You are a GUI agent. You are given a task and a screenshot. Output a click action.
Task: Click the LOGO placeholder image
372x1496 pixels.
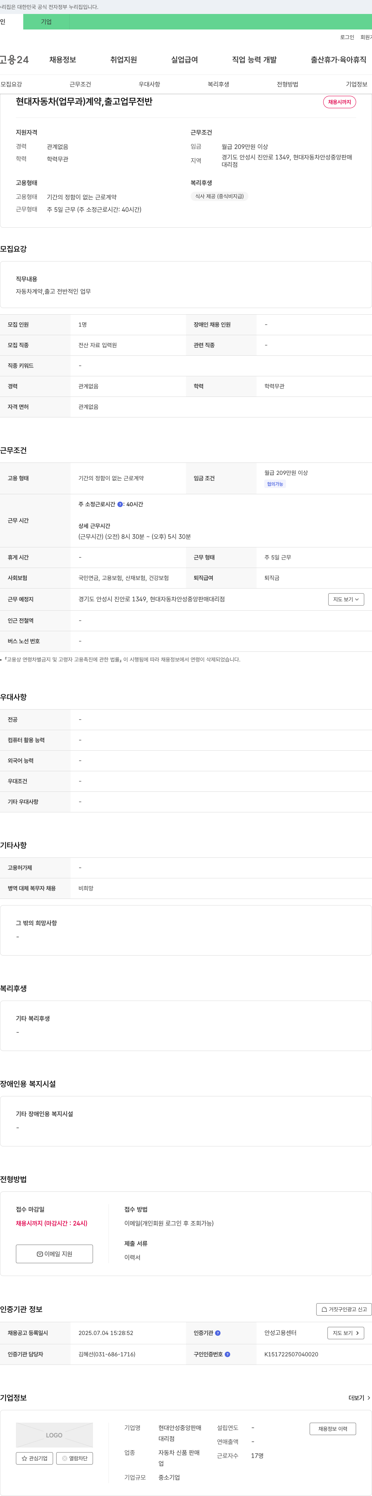coord(54,1434)
